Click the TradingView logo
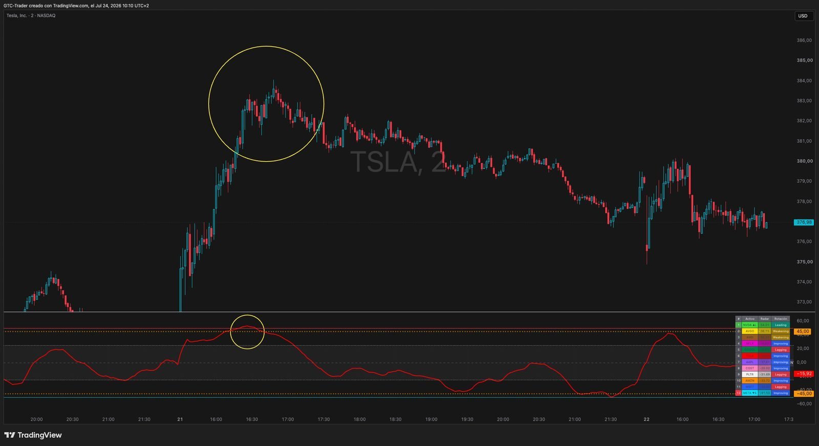Screen dimensions: 819x446 pyautogui.click(x=33, y=435)
